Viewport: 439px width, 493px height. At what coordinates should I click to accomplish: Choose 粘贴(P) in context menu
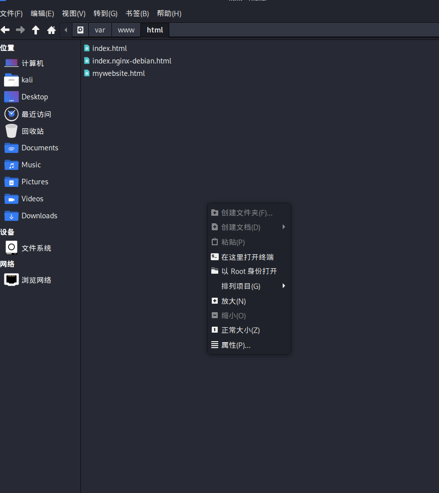pyautogui.click(x=249, y=242)
